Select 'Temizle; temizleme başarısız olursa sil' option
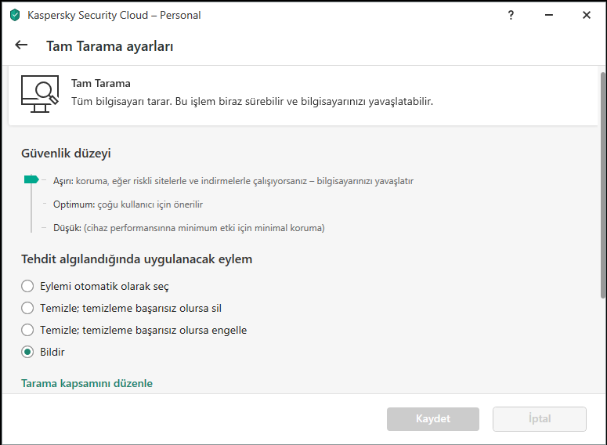Image resolution: width=607 pixels, height=445 pixels. click(x=27, y=308)
